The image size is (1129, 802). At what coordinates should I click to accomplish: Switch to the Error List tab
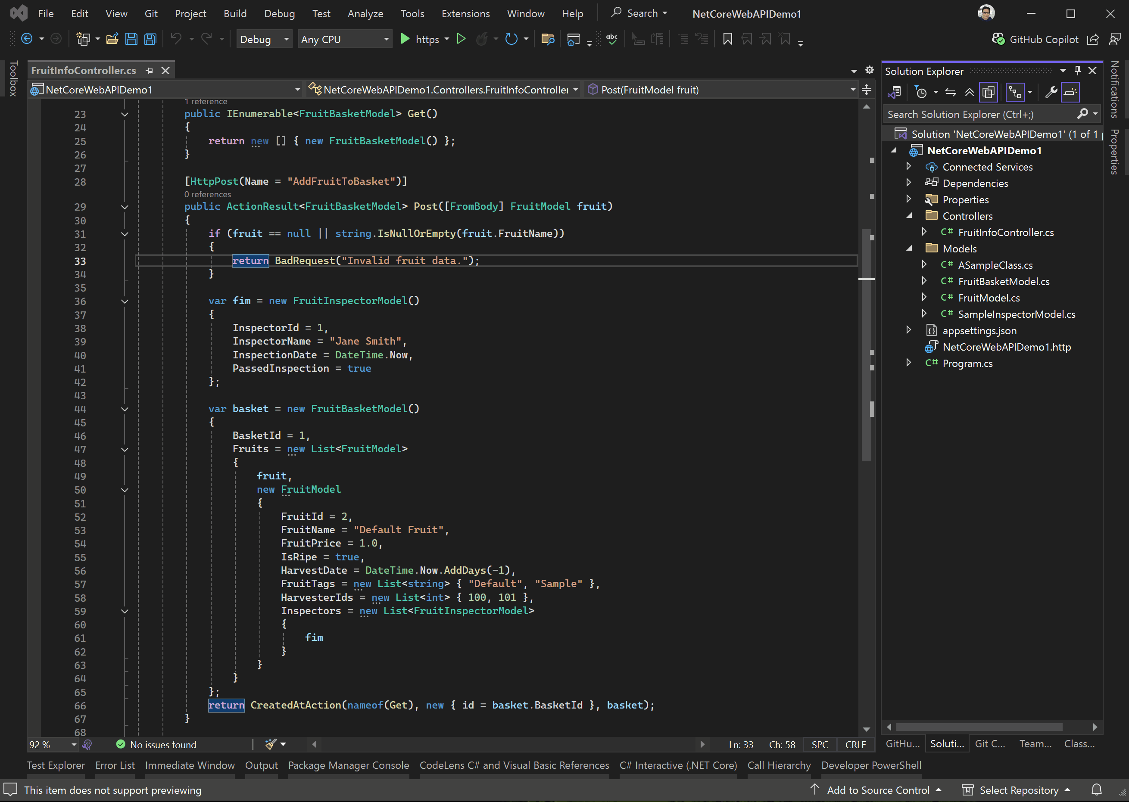point(115,765)
